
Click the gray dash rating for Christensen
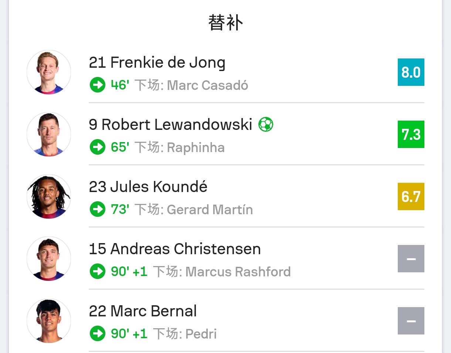[411, 259]
